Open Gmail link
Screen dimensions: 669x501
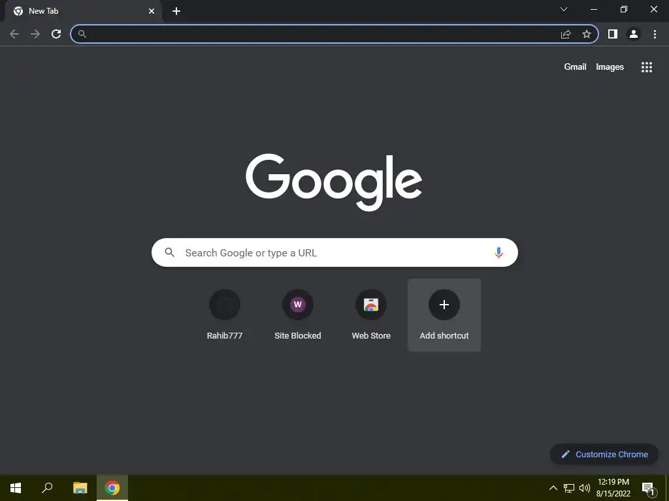click(575, 67)
